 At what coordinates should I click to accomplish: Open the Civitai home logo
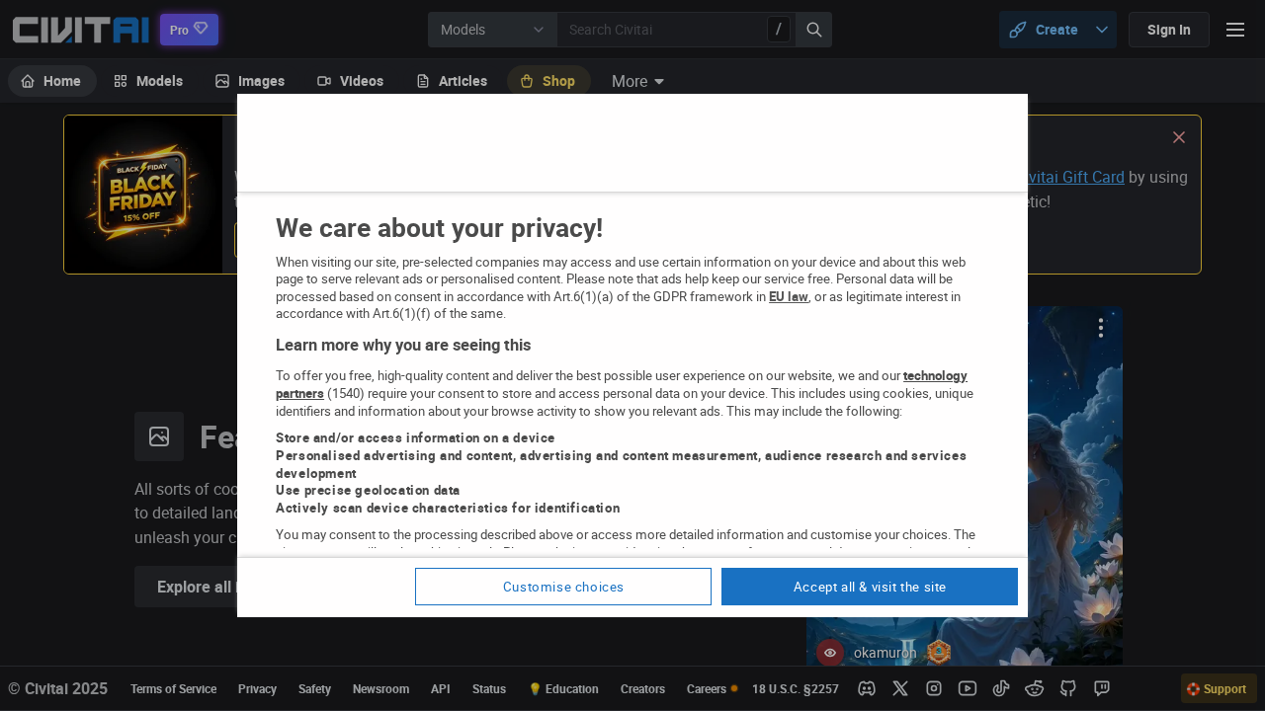[x=79, y=29]
